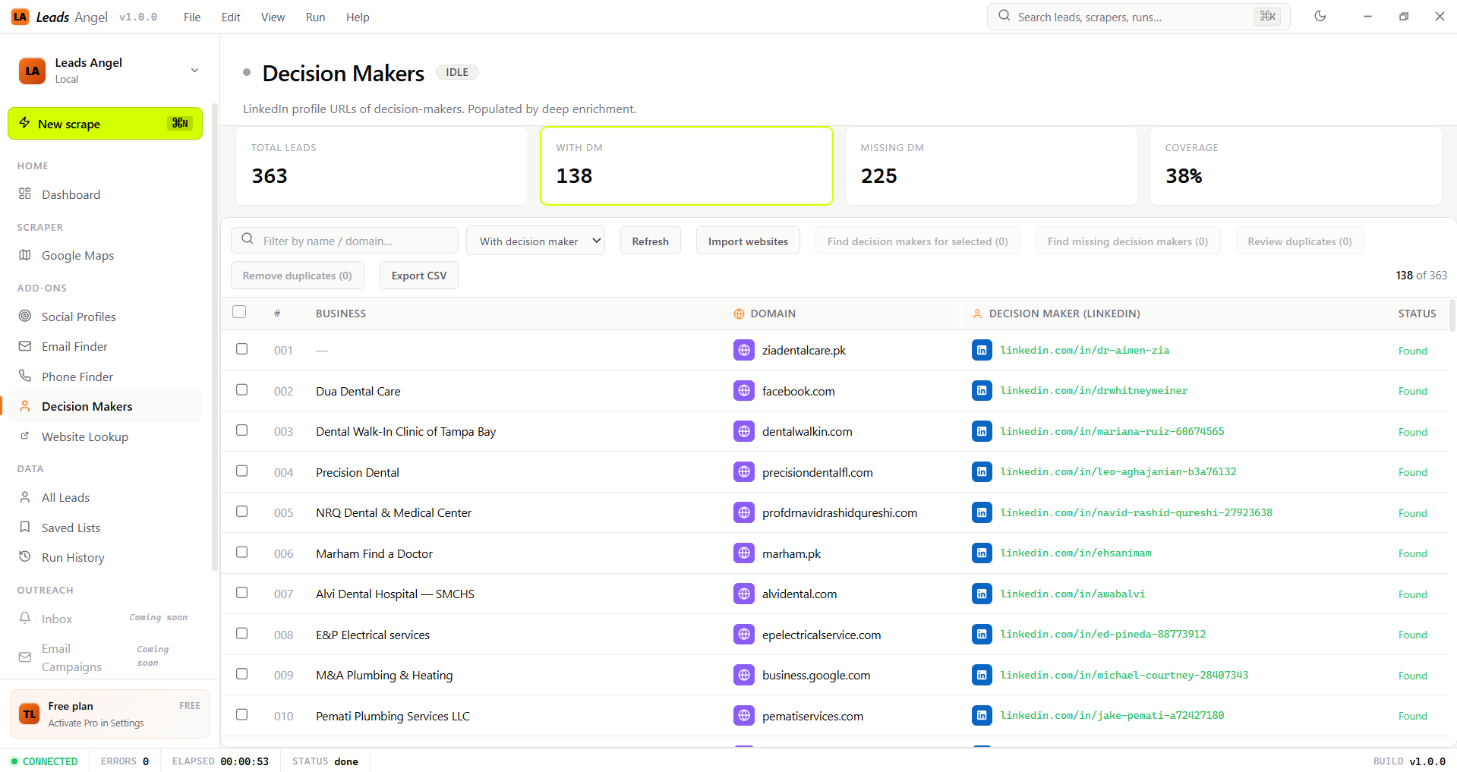Viewport: 1457px width, 772px height.
Task: Click globe icon next to precisiondentalfl.com
Action: [744, 472]
